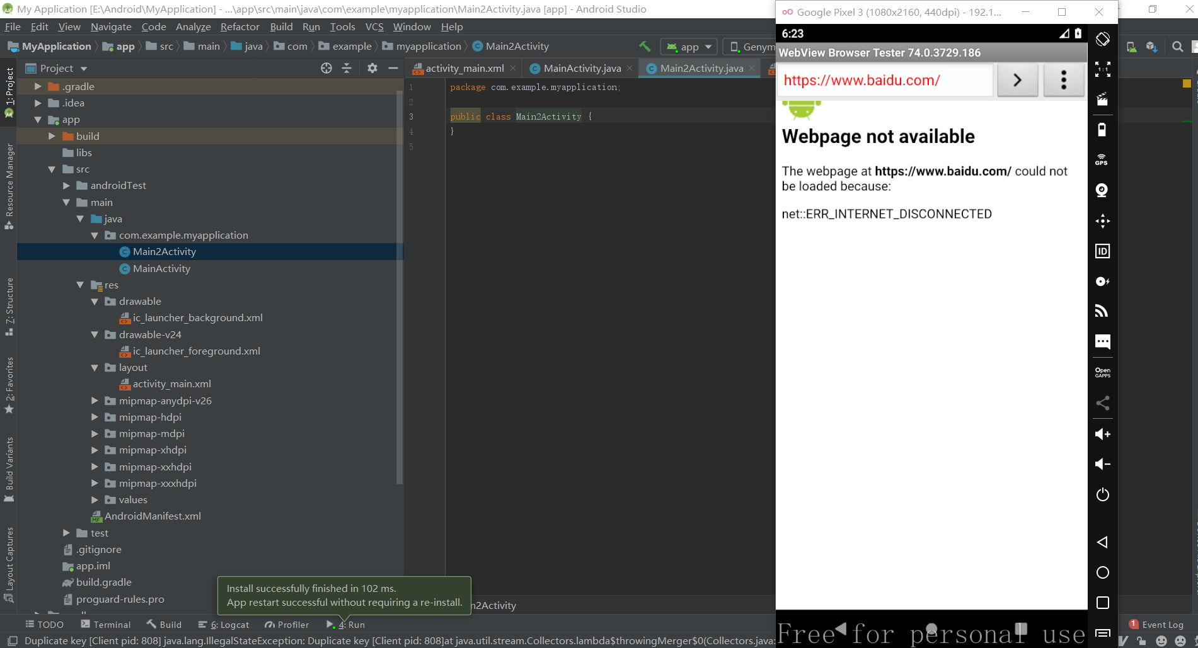This screenshot has height=648, width=1198.
Task: Rotate the Genymotion device screen
Action: point(1103,39)
